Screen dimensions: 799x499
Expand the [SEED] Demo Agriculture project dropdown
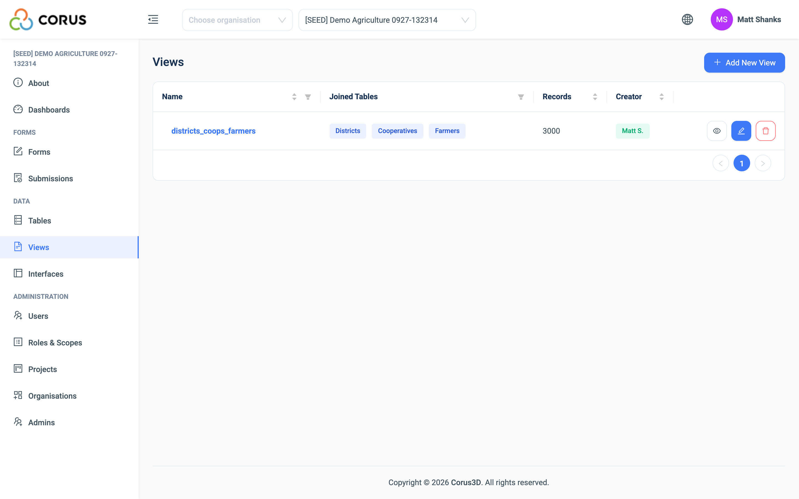(387, 20)
